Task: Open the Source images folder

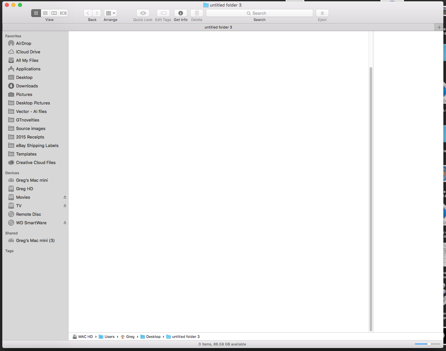Action: coord(31,128)
